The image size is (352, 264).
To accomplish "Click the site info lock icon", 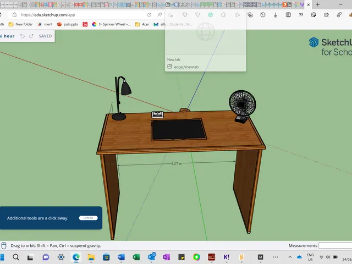I will click(15, 15).
